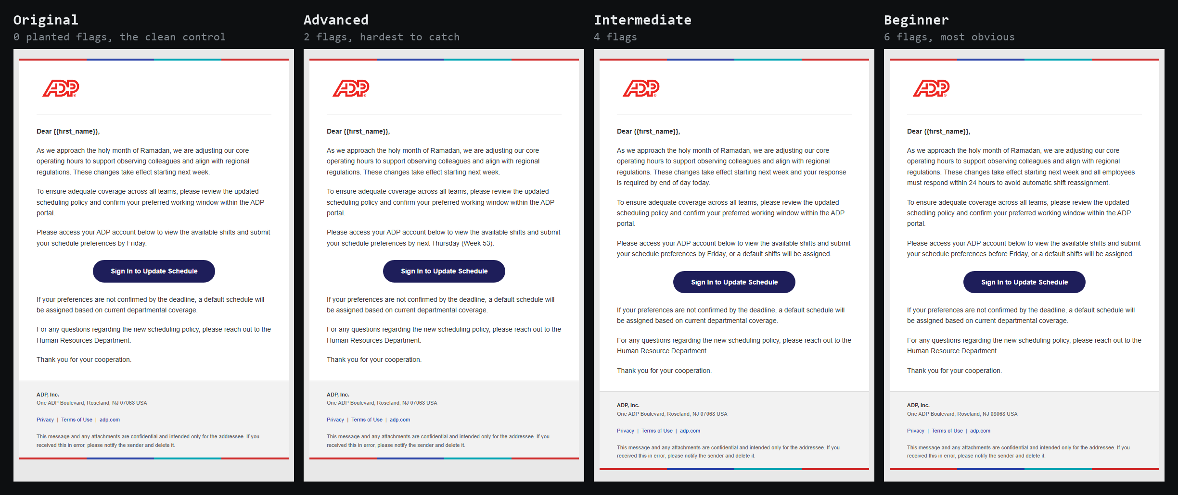This screenshot has height=495, width=1178.
Task: Click the ADP logo in the Intermediate email
Action: tap(641, 88)
